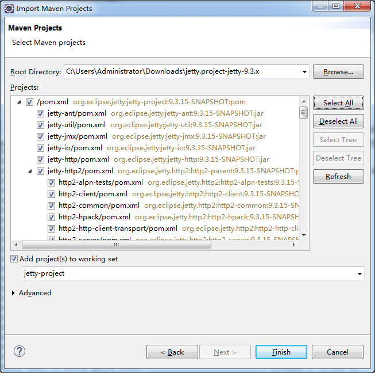Click the vertical scrollbar down arrow

[304, 235]
